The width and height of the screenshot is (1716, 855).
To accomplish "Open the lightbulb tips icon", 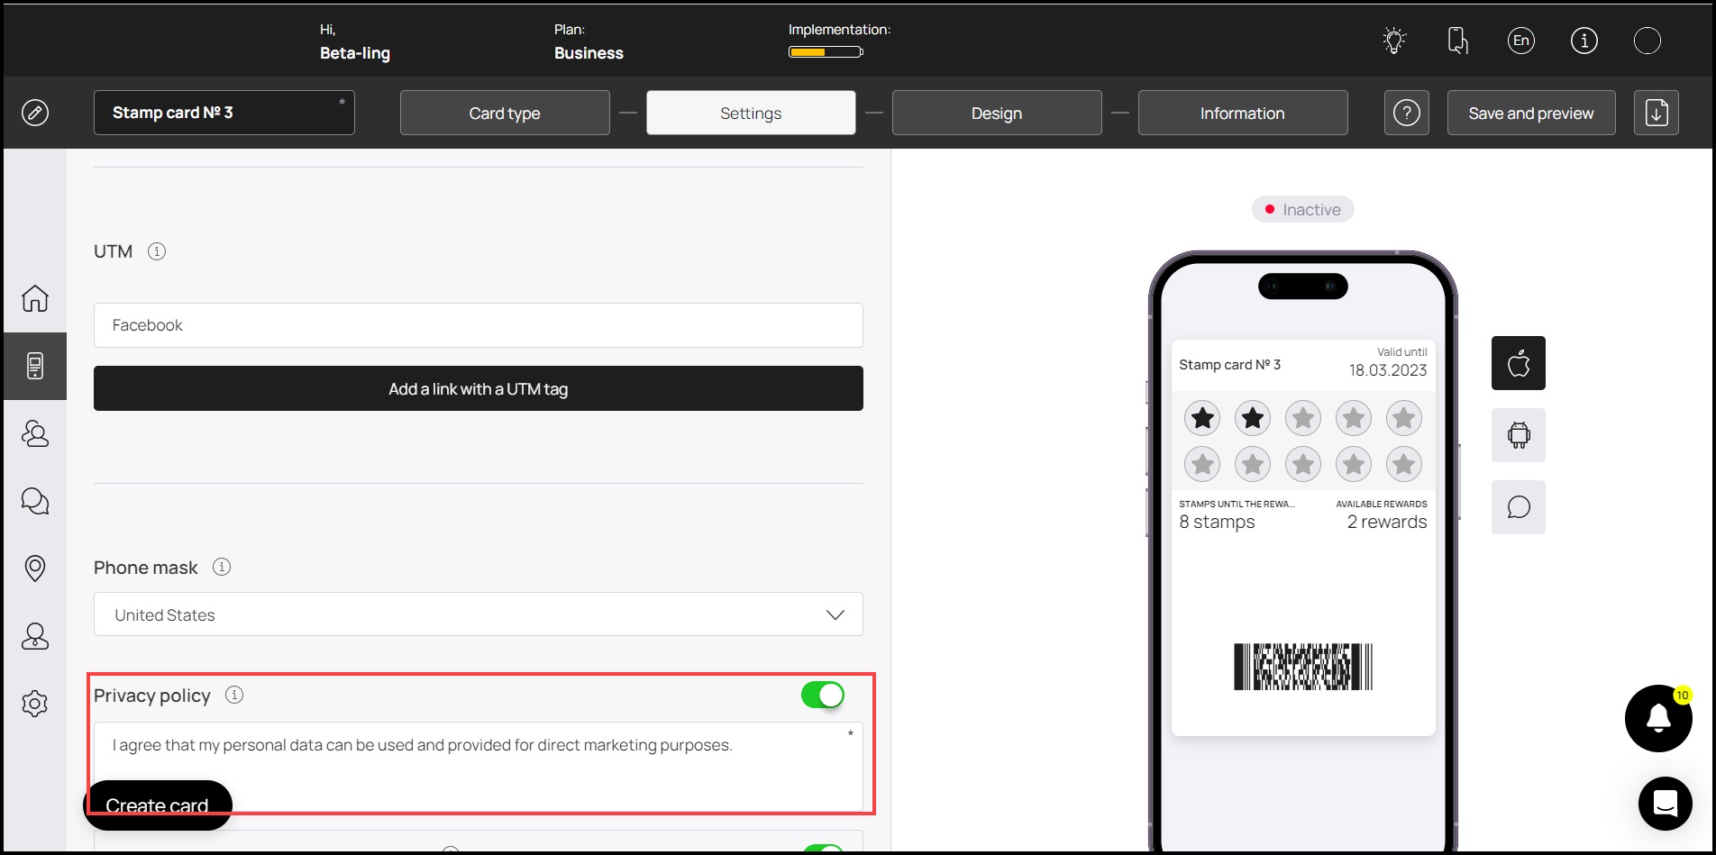I will [x=1394, y=41].
